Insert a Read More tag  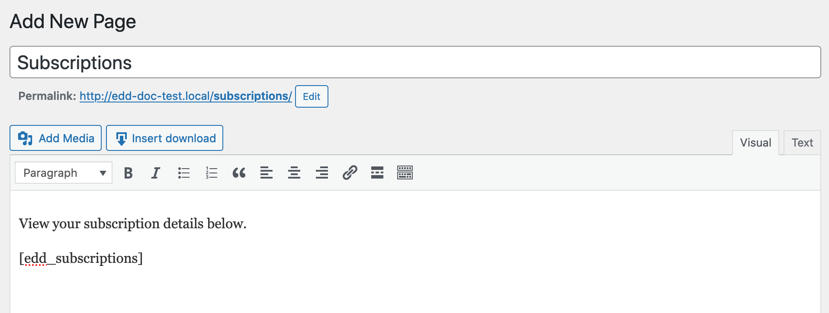(377, 173)
